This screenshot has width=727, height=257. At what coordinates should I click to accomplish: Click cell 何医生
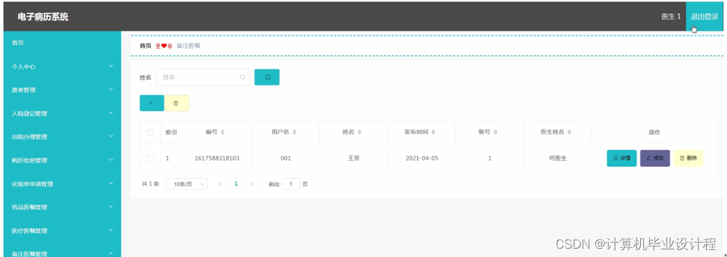[558, 158]
